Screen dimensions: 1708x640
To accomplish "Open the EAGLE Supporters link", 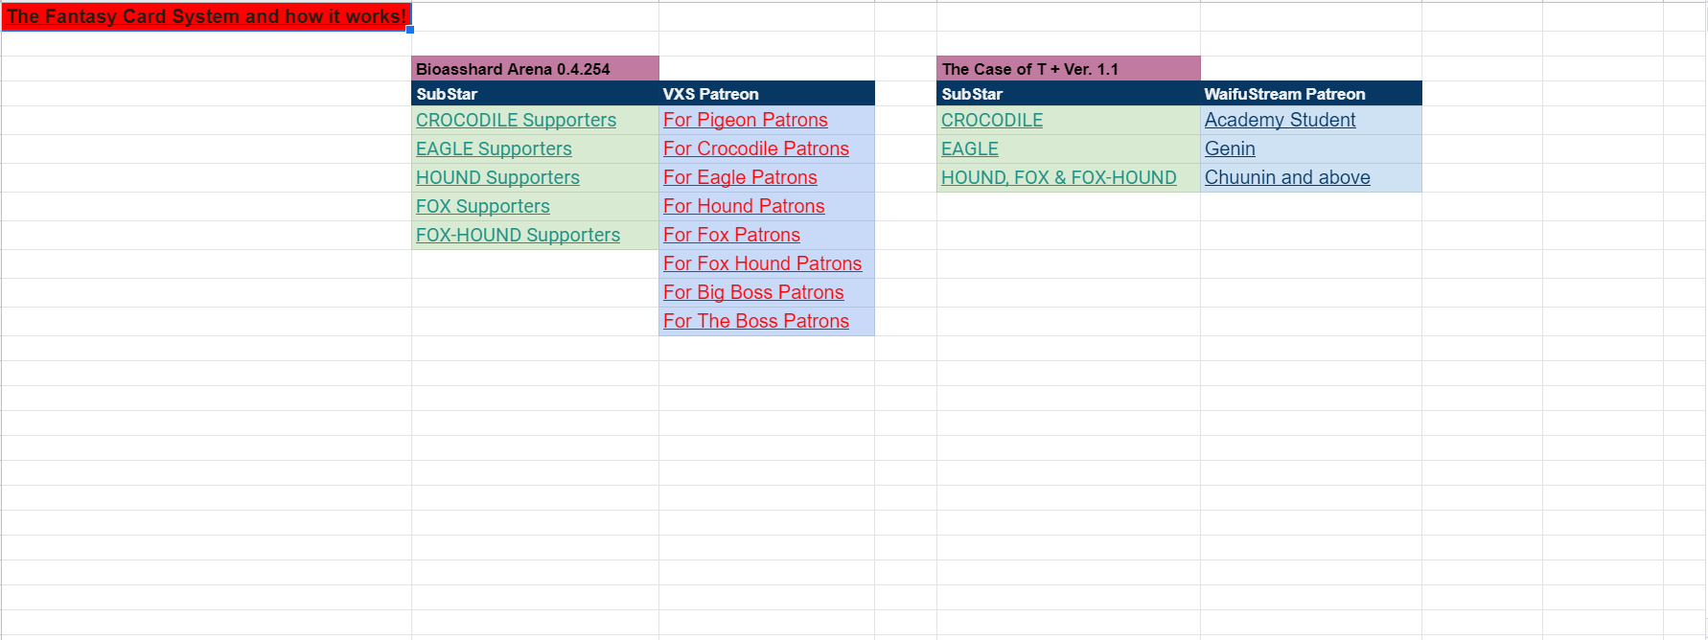I will point(494,149).
